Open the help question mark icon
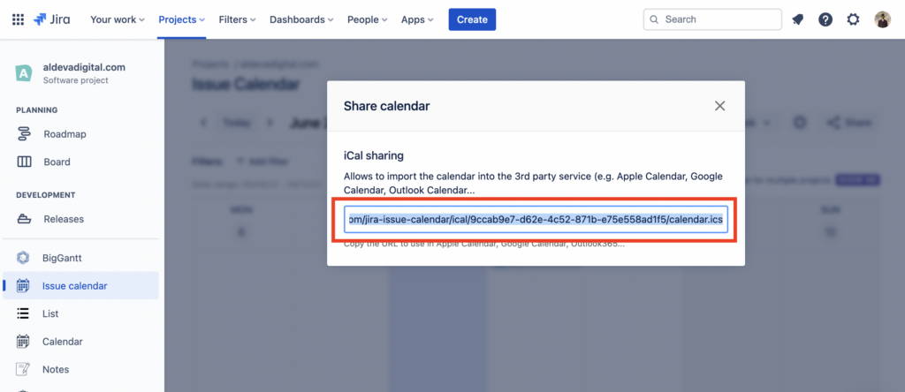The width and height of the screenshot is (905, 392). [x=825, y=19]
